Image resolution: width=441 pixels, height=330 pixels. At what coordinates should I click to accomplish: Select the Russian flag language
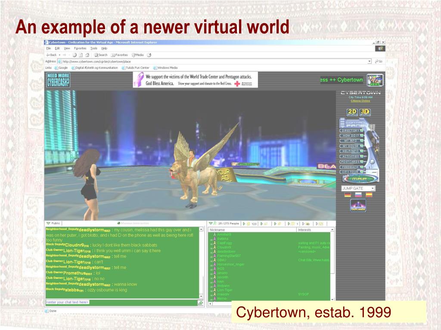358,195
